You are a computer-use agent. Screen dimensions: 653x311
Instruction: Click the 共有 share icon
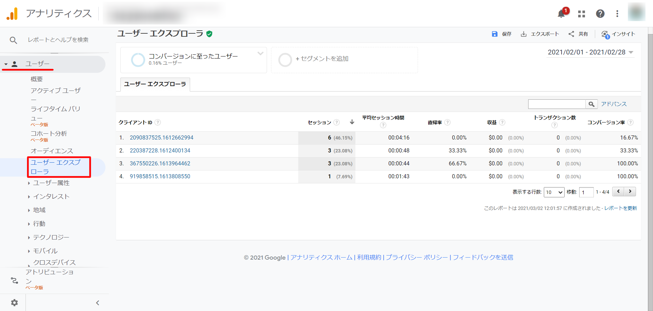571,34
